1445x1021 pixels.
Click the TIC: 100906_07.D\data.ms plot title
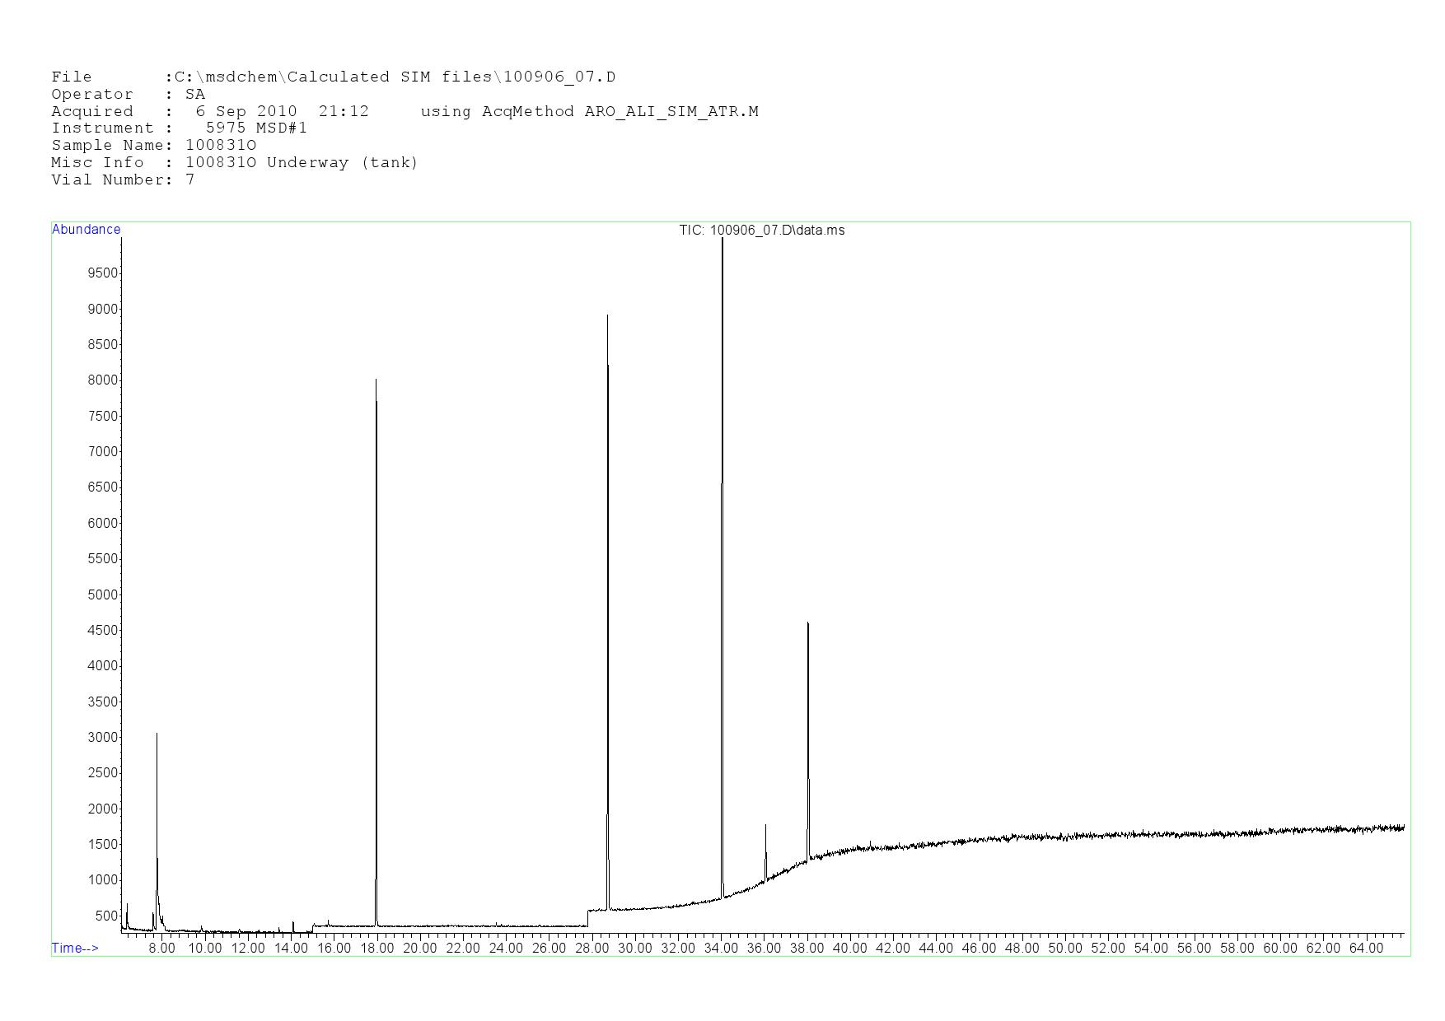pos(761,231)
